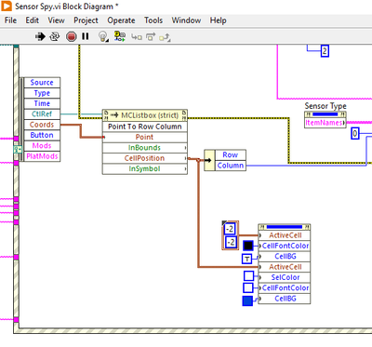Open the Tools menu
This screenshot has height=347, width=372.
point(153,20)
